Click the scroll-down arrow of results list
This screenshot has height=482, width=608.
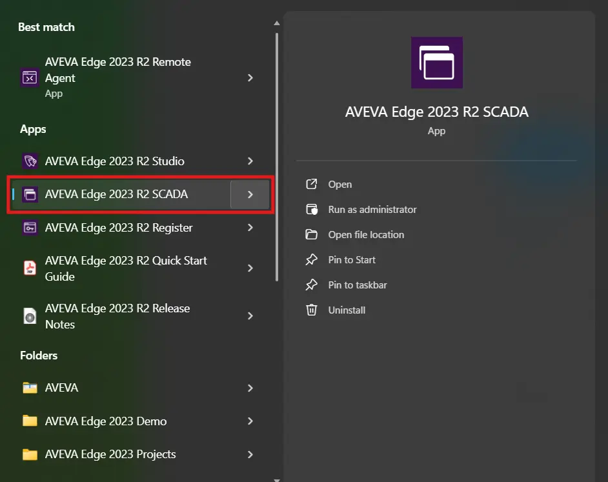pyautogui.click(x=277, y=479)
